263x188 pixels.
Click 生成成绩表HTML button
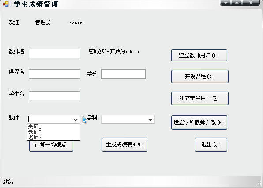(x=124, y=145)
